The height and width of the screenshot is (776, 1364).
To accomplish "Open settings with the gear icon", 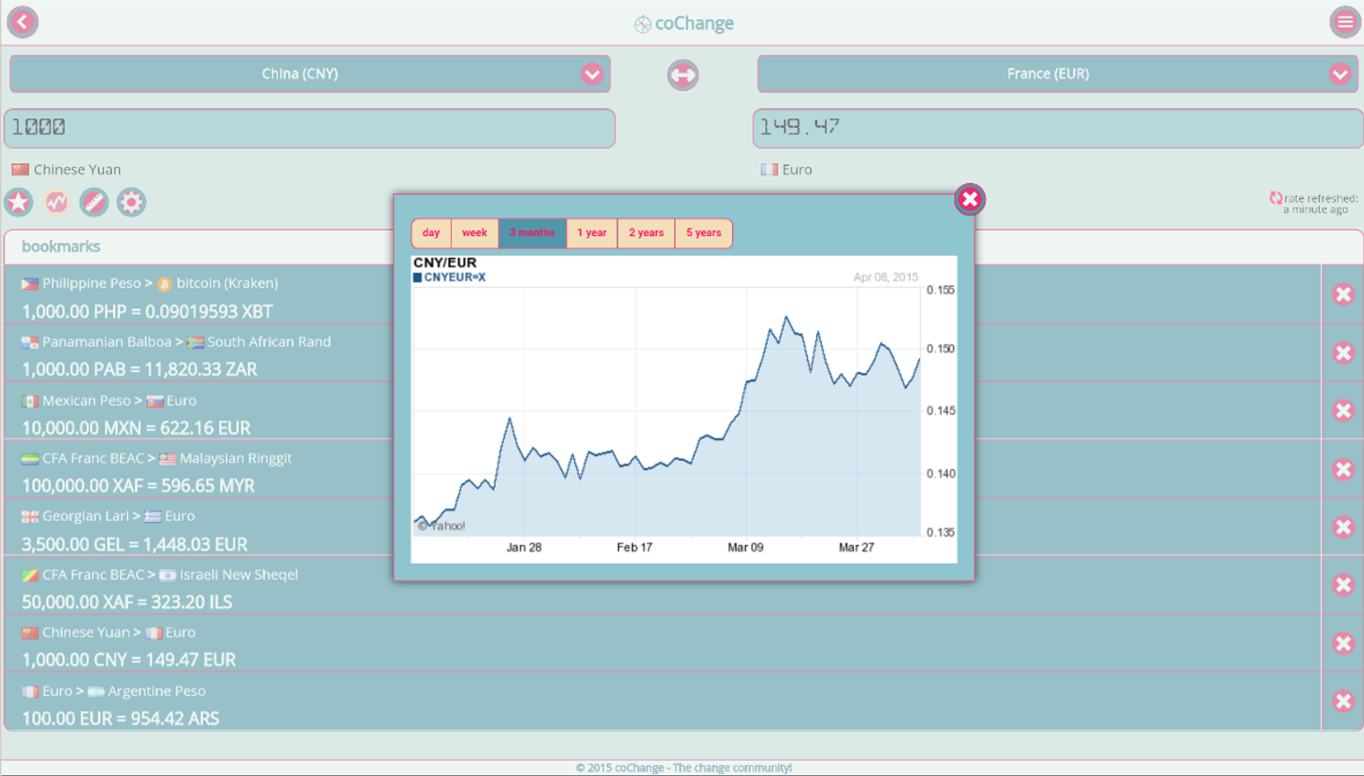I will pos(131,202).
